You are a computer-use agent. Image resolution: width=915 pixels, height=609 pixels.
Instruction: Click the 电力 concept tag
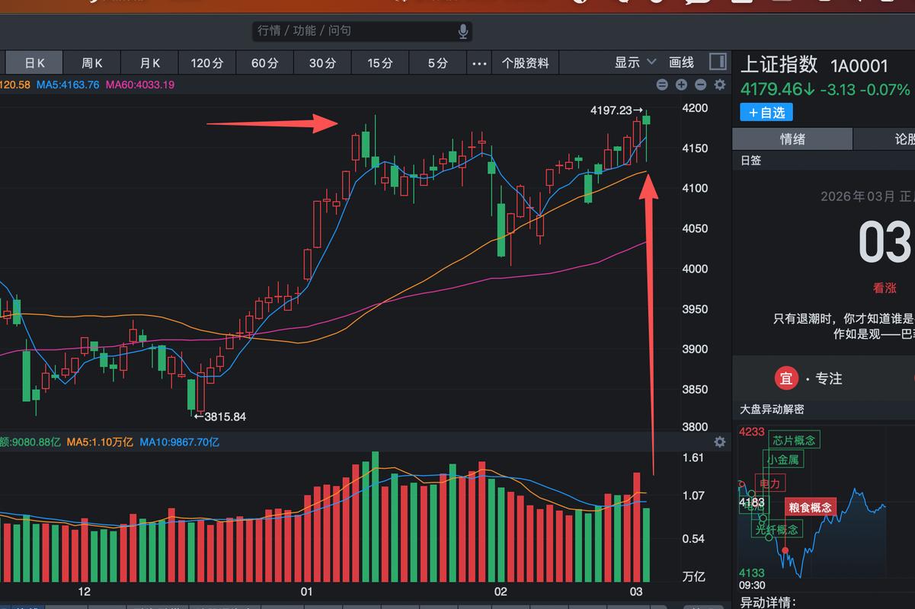click(769, 483)
